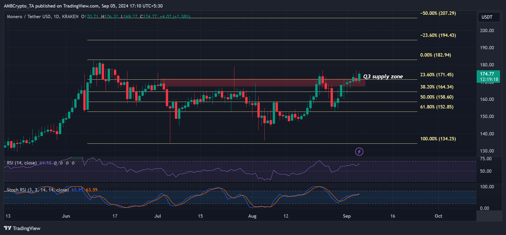Screen dimensions: 506x235
Task: Click the Aug date on the time axis
Action: pyautogui.click(x=252, y=216)
